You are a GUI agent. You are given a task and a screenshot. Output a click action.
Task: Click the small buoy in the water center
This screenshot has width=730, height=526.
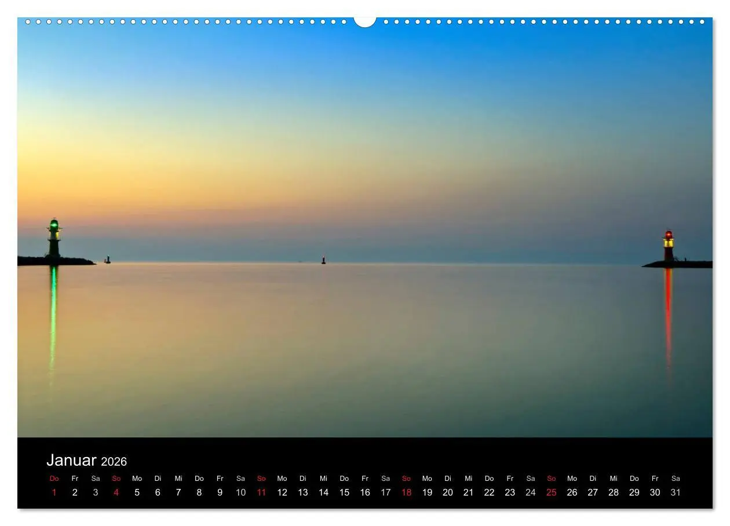click(x=323, y=260)
